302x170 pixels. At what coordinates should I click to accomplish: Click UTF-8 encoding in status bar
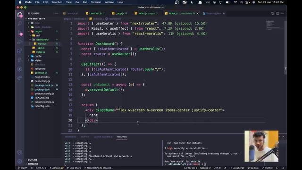(x=217, y=168)
